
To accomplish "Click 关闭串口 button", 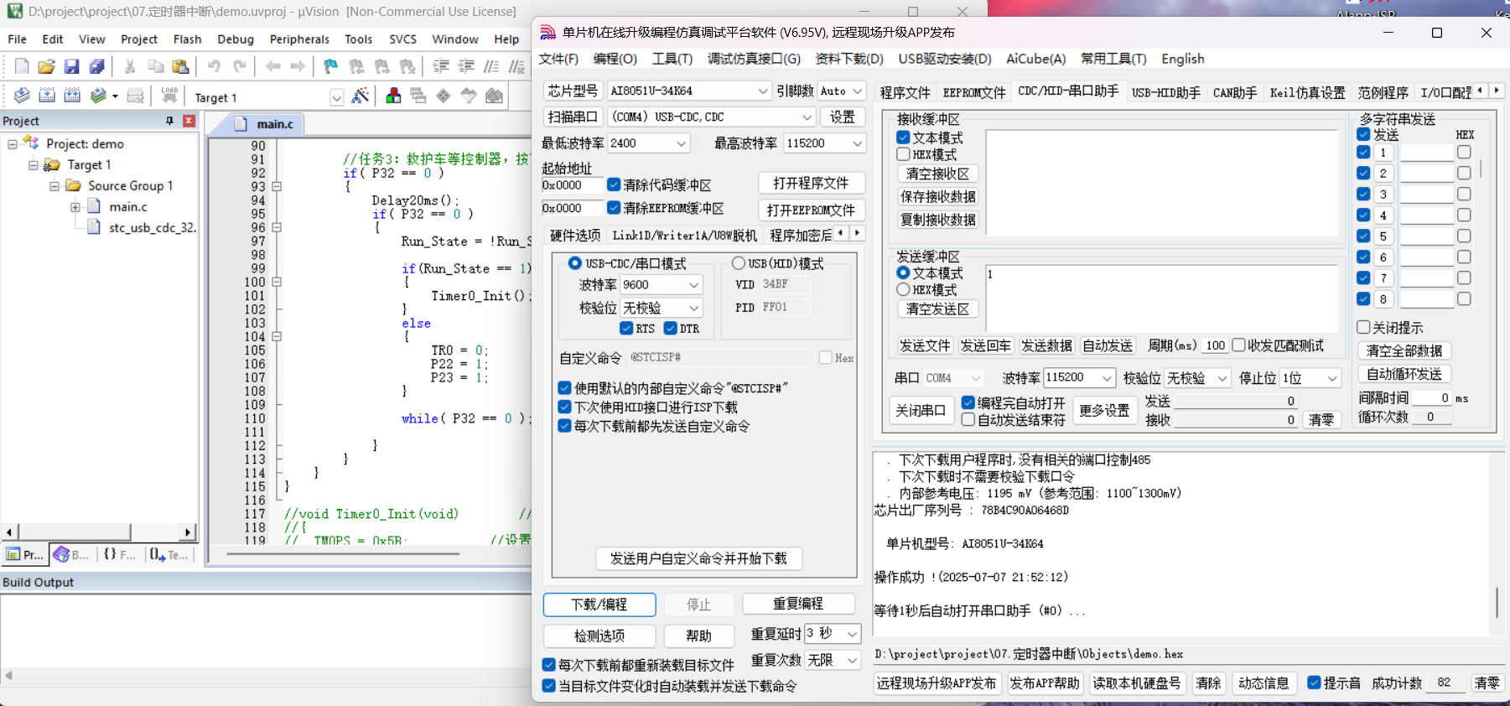I will 921,410.
